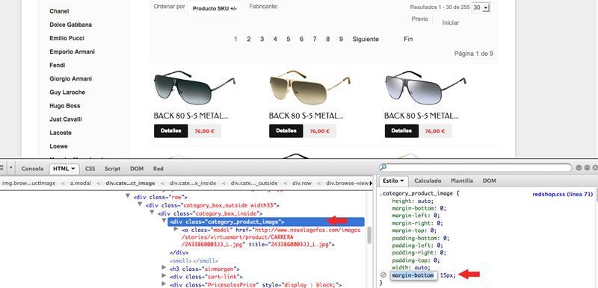Click the first product's Detalles button
Screen dimensions: 598x288
(171, 131)
